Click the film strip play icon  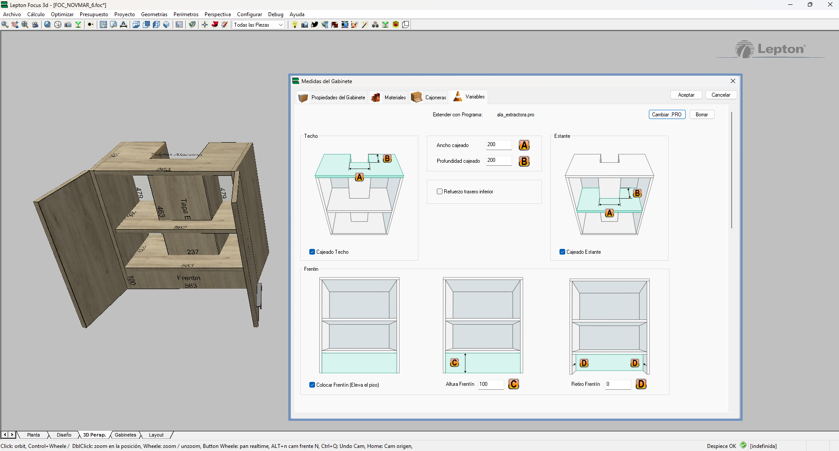[x=345, y=24]
